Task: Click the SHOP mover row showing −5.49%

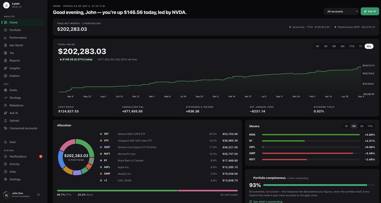Action: click(x=312, y=153)
